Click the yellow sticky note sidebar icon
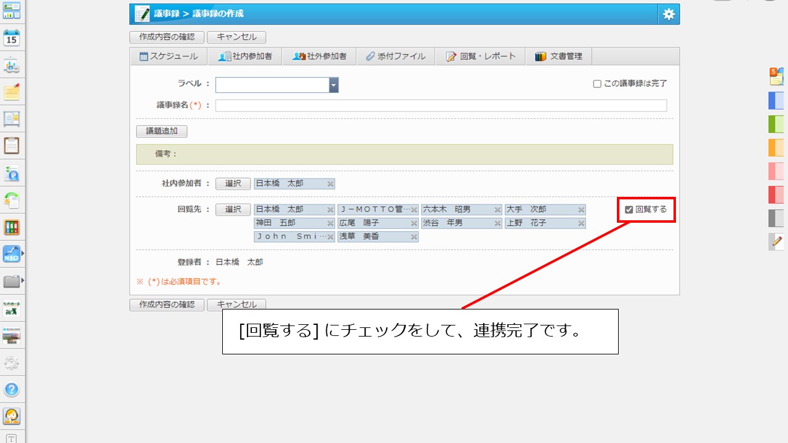The width and height of the screenshot is (788, 443). tap(12, 92)
